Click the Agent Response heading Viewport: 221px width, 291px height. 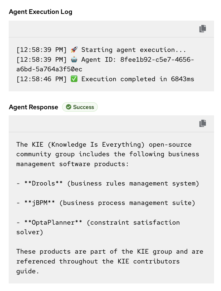34,107
